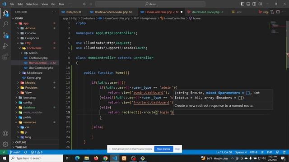Open the Extensions view
The height and width of the screenshot is (162, 289).
coord(5,57)
